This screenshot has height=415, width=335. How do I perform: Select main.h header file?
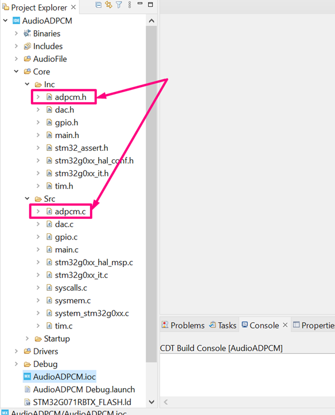67,135
